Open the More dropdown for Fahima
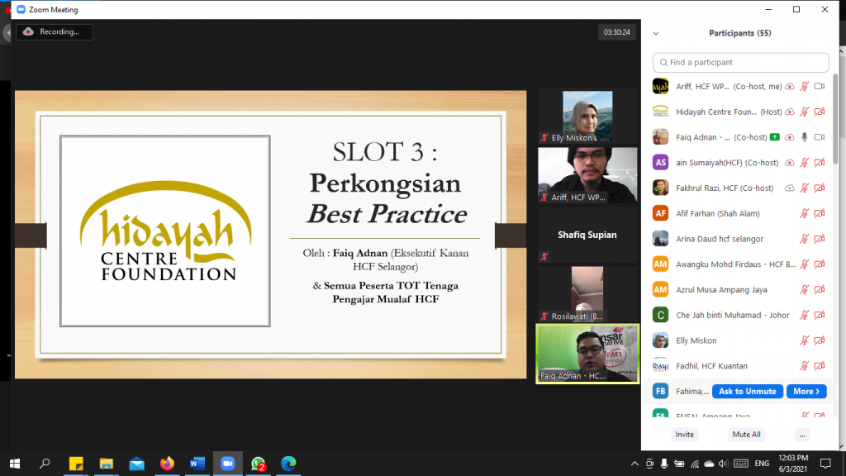Image resolution: width=846 pixels, height=476 pixels. click(806, 392)
